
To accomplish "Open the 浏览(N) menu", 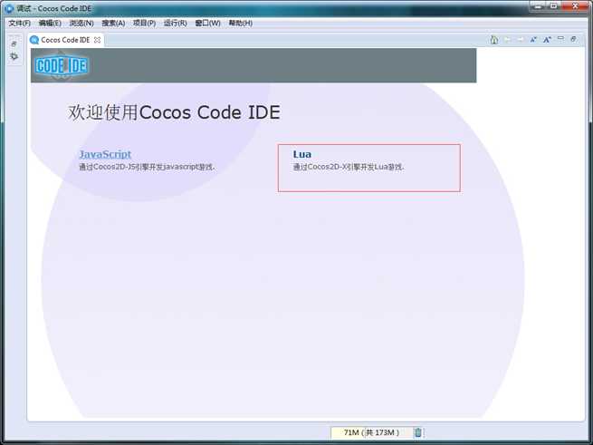I will [x=81, y=23].
